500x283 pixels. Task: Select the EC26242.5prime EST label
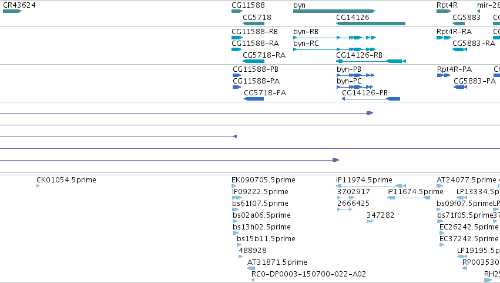[469, 228]
